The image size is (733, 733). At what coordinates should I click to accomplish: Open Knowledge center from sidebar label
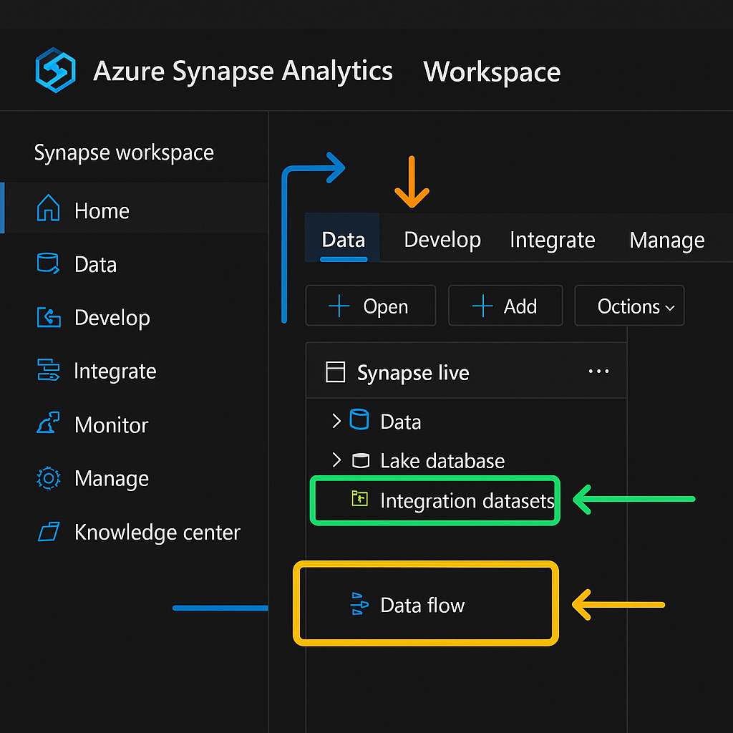(x=157, y=533)
